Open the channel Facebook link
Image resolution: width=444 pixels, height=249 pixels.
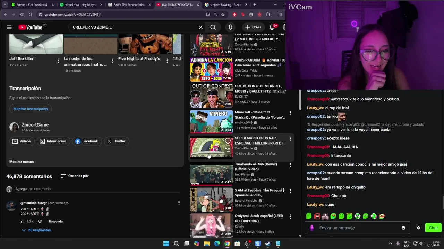pyautogui.click(x=87, y=141)
